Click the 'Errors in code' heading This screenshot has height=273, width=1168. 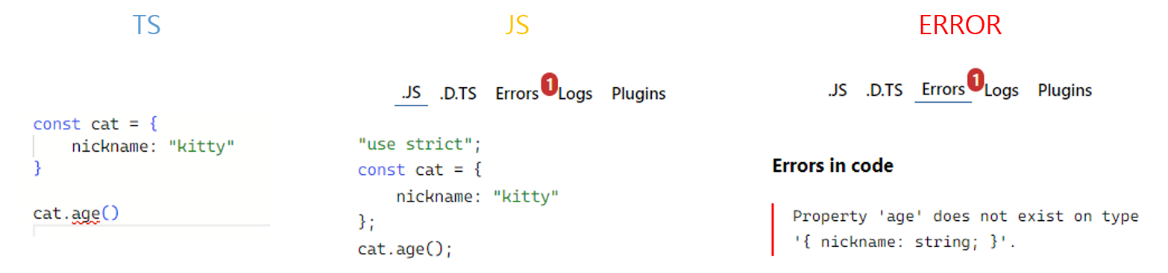pyautogui.click(x=832, y=165)
